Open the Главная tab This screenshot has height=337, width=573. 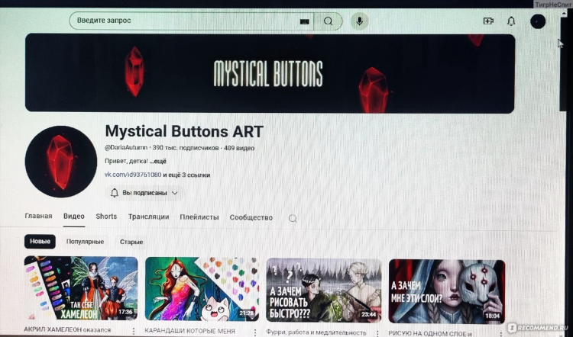point(38,216)
